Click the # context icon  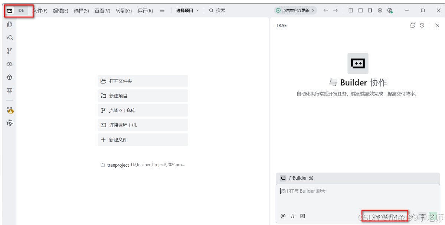click(293, 216)
